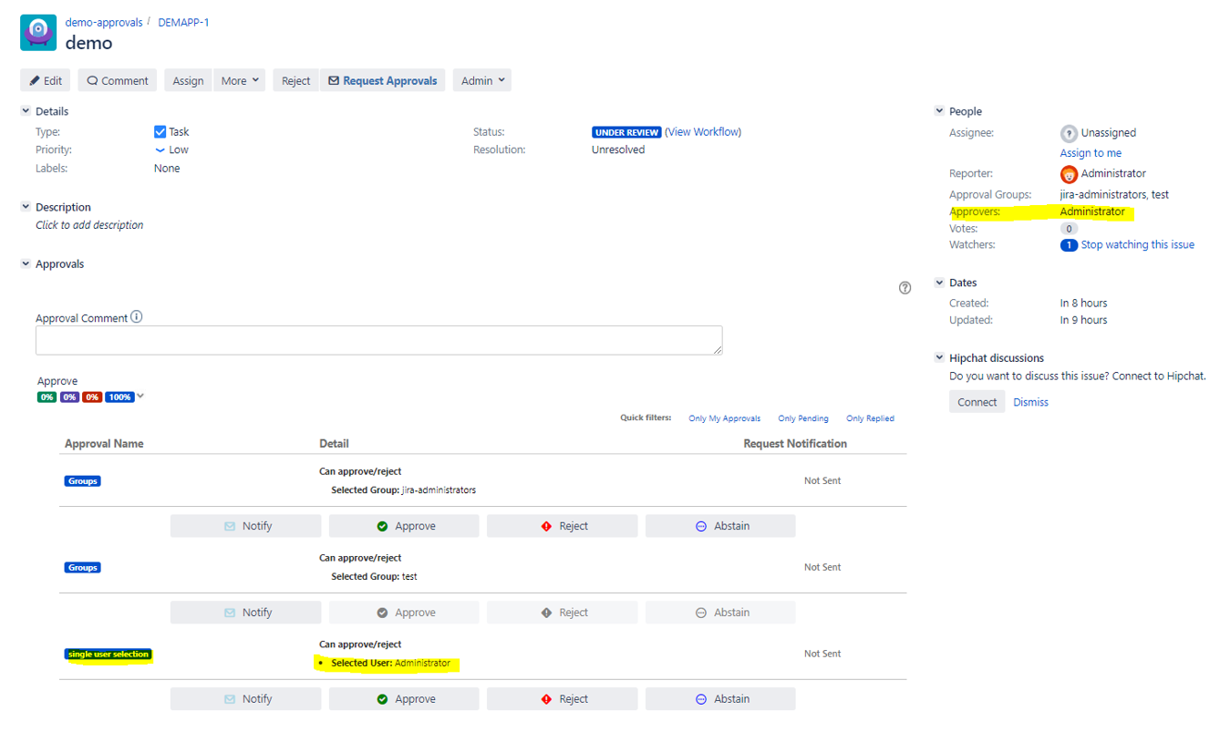Click the help question mark icon in Approvals
The width and height of the screenshot is (1220, 732).
click(x=905, y=288)
